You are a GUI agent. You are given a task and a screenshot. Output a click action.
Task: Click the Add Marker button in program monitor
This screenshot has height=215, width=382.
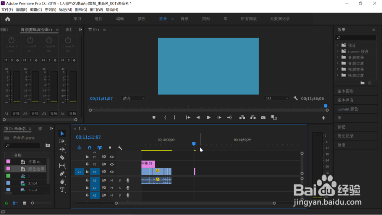tap(154, 118)
